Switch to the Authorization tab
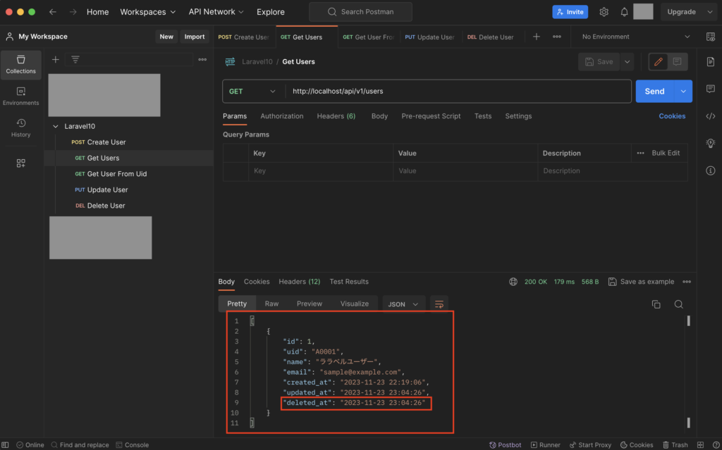This screenshot has width=722, height=450. click(x=282, y=116)
